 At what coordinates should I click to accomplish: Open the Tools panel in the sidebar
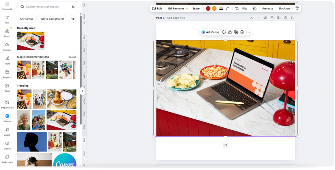[x=7, y=60]
